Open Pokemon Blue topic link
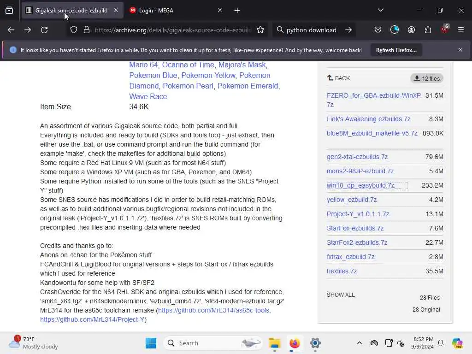The image size is (472, 354). coord(153,75)
